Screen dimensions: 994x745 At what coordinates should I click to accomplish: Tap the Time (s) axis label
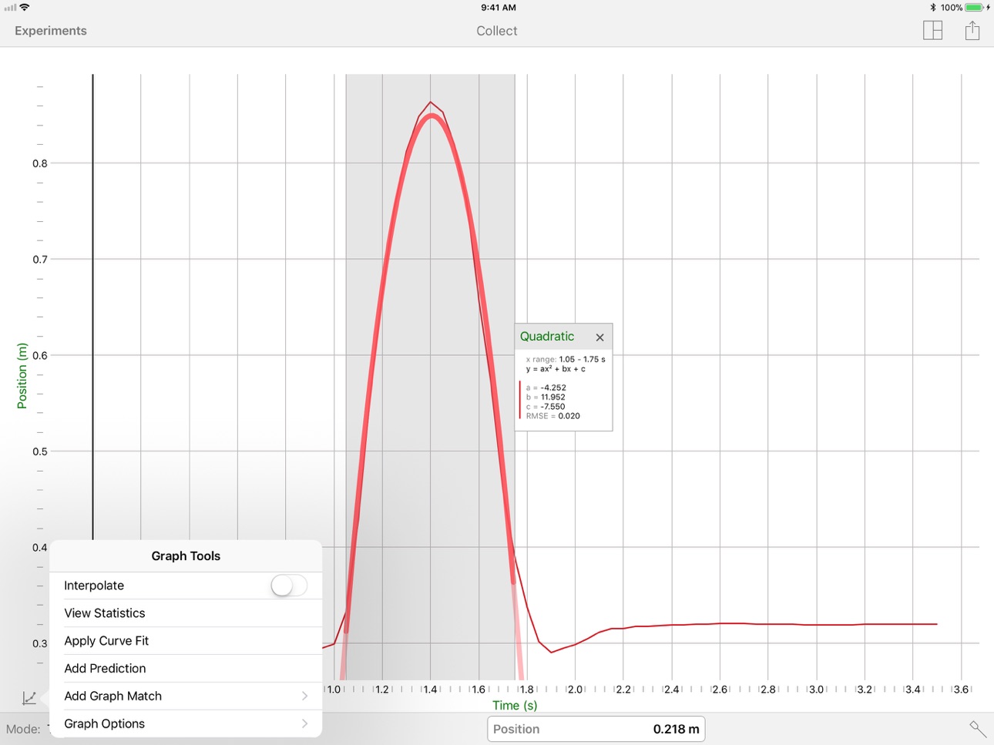pos(515,706)
